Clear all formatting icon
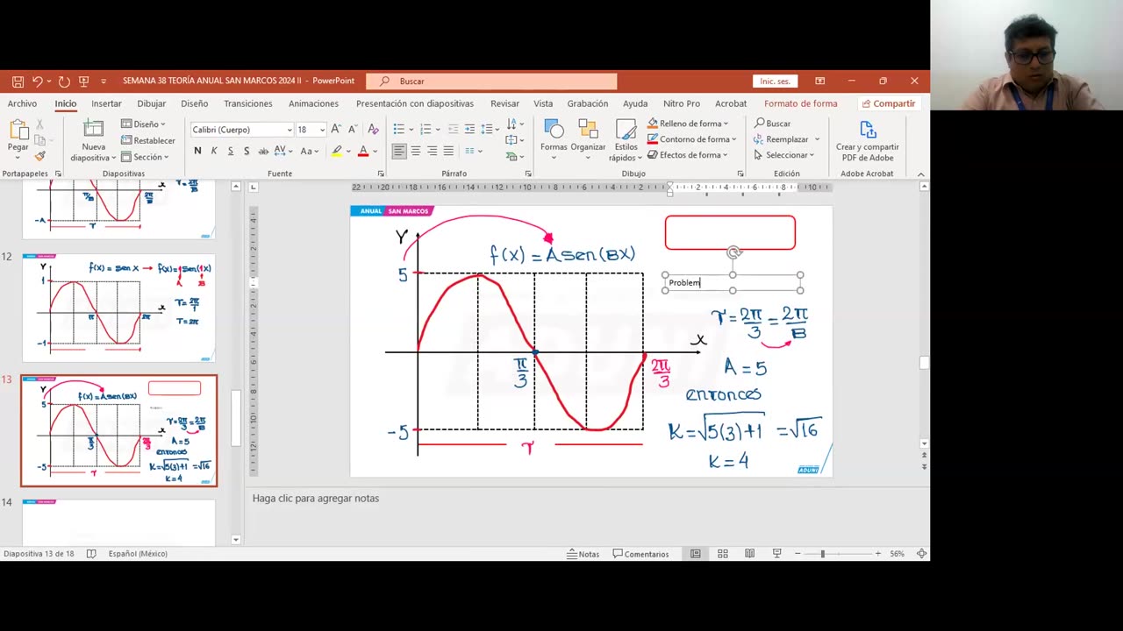This screenshot has height=631, width=1123. pyautogui.click(x=374, y=130)
